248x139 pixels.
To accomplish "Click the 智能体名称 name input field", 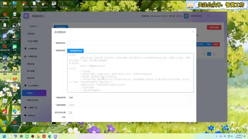I will pyautogui.click(x=130, y=43).
